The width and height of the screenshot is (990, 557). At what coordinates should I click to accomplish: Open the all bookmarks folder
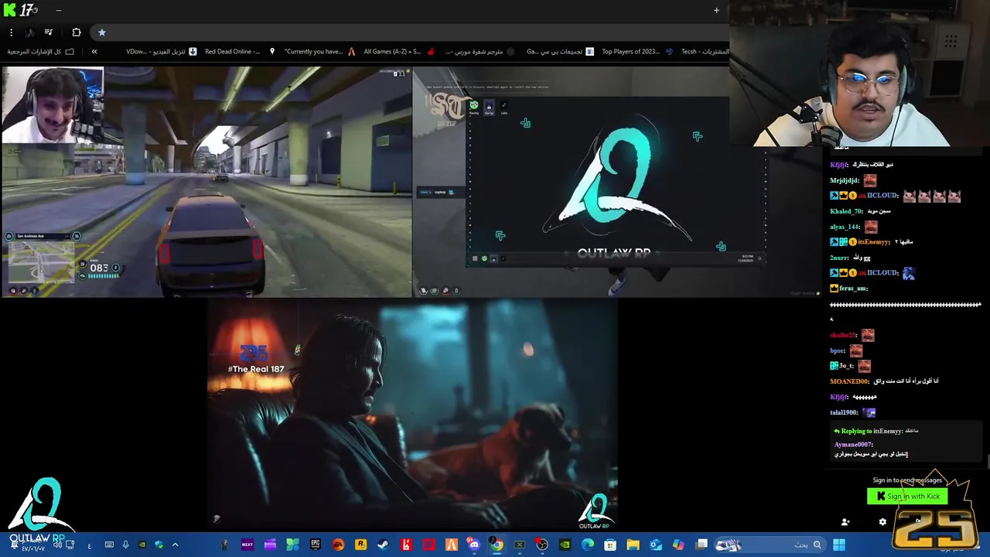click(x=41, y=52)
